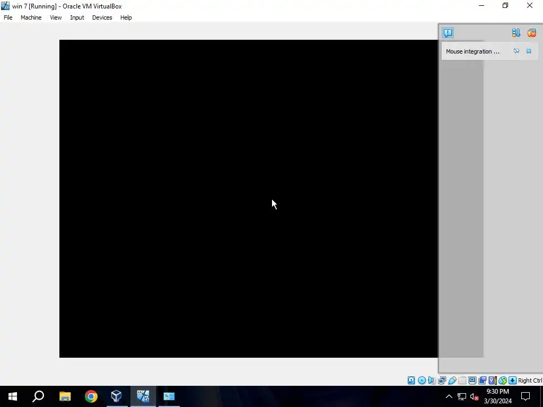Open Windows taskbar search
543x407 pixels.
[38, 396]
